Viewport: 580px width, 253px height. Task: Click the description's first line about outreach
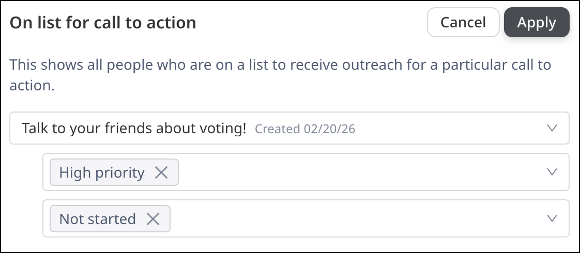(x=280, y=66)
